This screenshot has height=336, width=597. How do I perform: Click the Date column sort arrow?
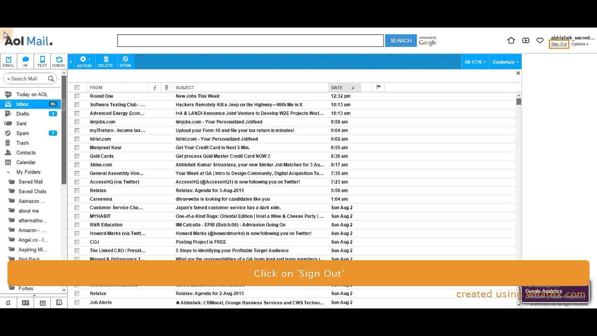[353, 87]
